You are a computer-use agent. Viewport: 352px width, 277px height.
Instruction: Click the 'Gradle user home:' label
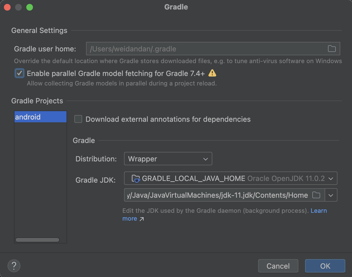point(45,49)
